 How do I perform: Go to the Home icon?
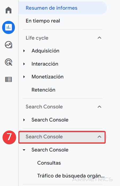coord(9,10)
